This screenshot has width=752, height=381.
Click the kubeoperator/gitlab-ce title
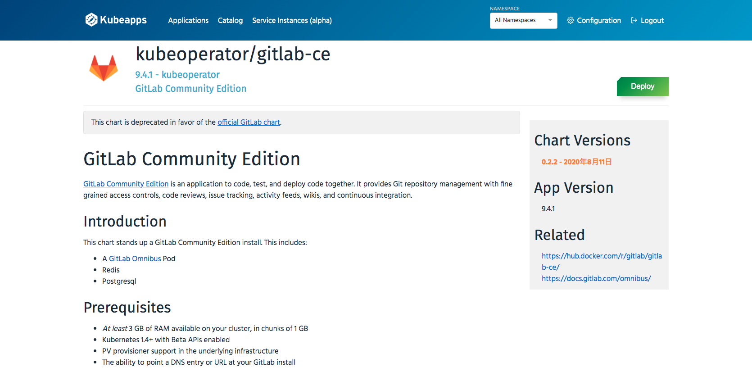(233, 54)
